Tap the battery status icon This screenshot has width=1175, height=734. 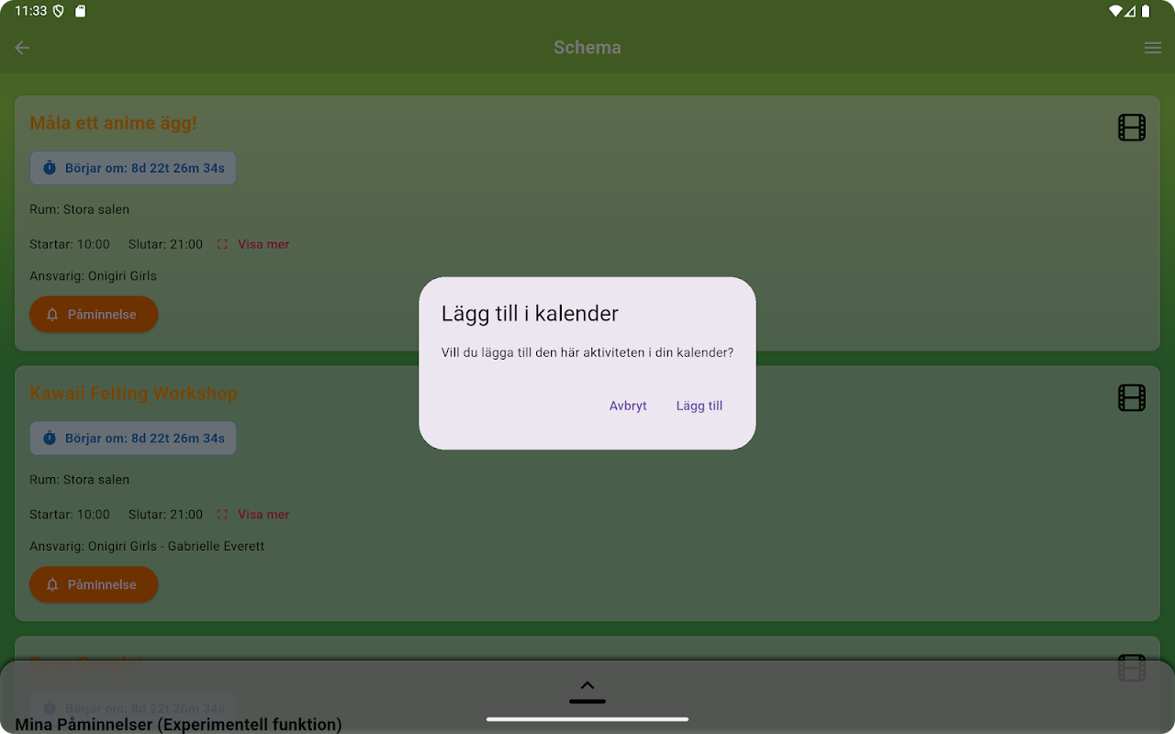1146,11
